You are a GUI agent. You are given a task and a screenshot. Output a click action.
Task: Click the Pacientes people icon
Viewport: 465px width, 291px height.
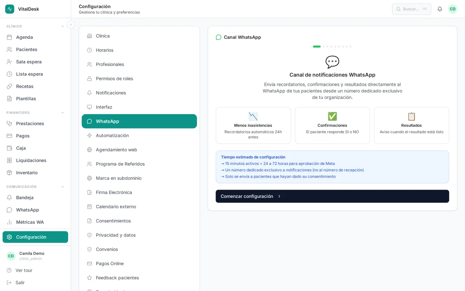9,49
